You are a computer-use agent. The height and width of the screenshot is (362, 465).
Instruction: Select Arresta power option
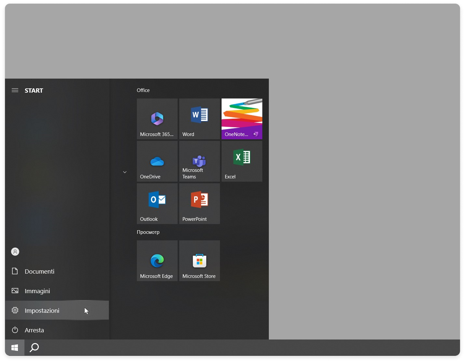(57, 330)
